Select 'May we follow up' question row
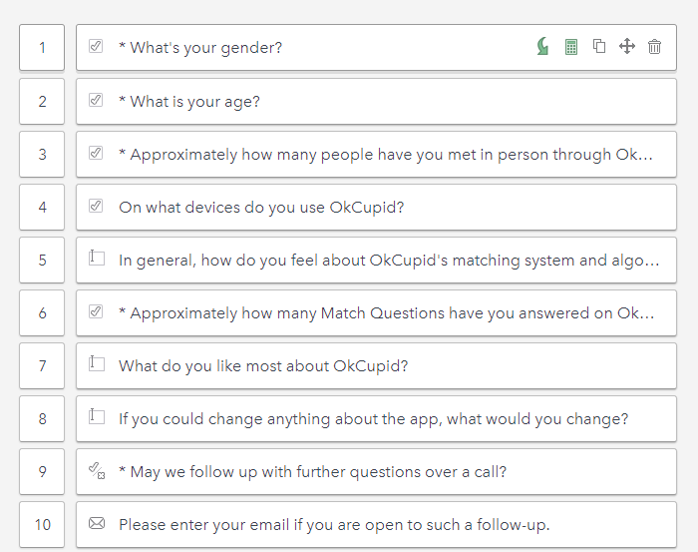This screenshot has height=552, width=698. point(376,472)
